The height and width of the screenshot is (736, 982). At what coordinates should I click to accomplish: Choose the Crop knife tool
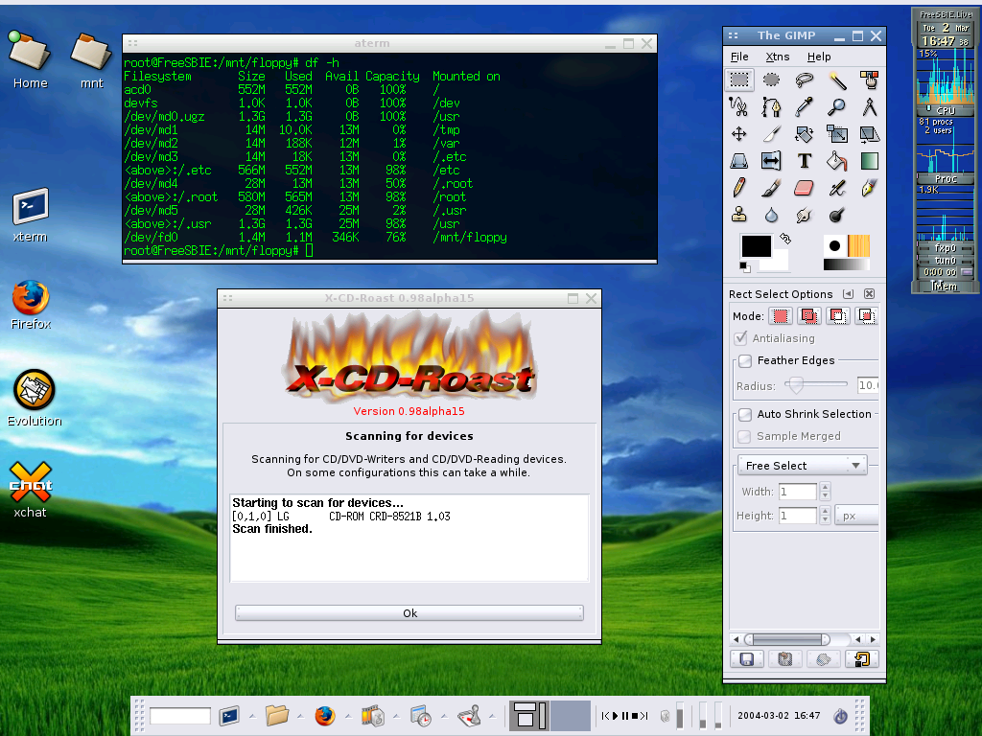[772, 134]
